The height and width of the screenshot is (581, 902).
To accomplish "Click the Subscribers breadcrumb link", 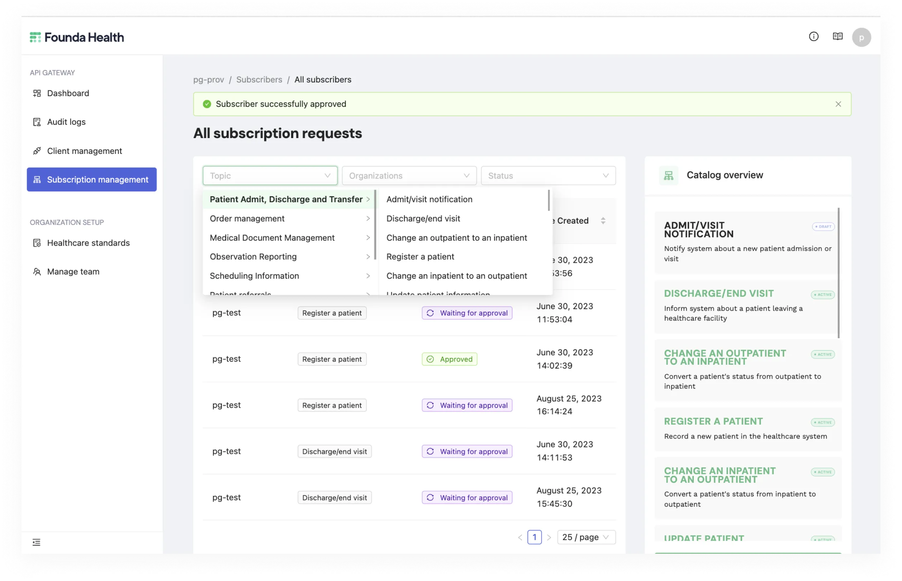I will click(x=259, y=80).
